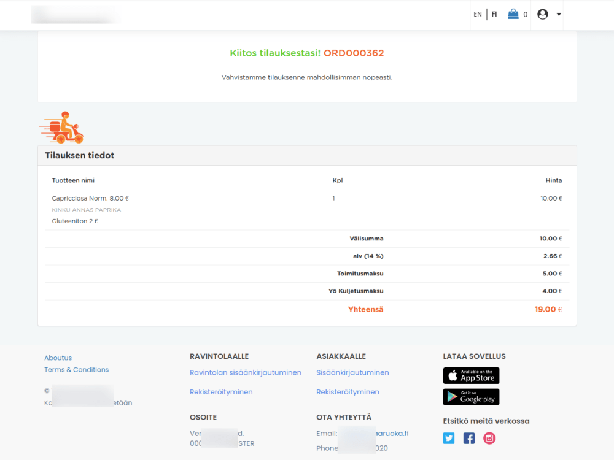Click the Yö Kuljetusmaksu 4.00 € value

552,291
